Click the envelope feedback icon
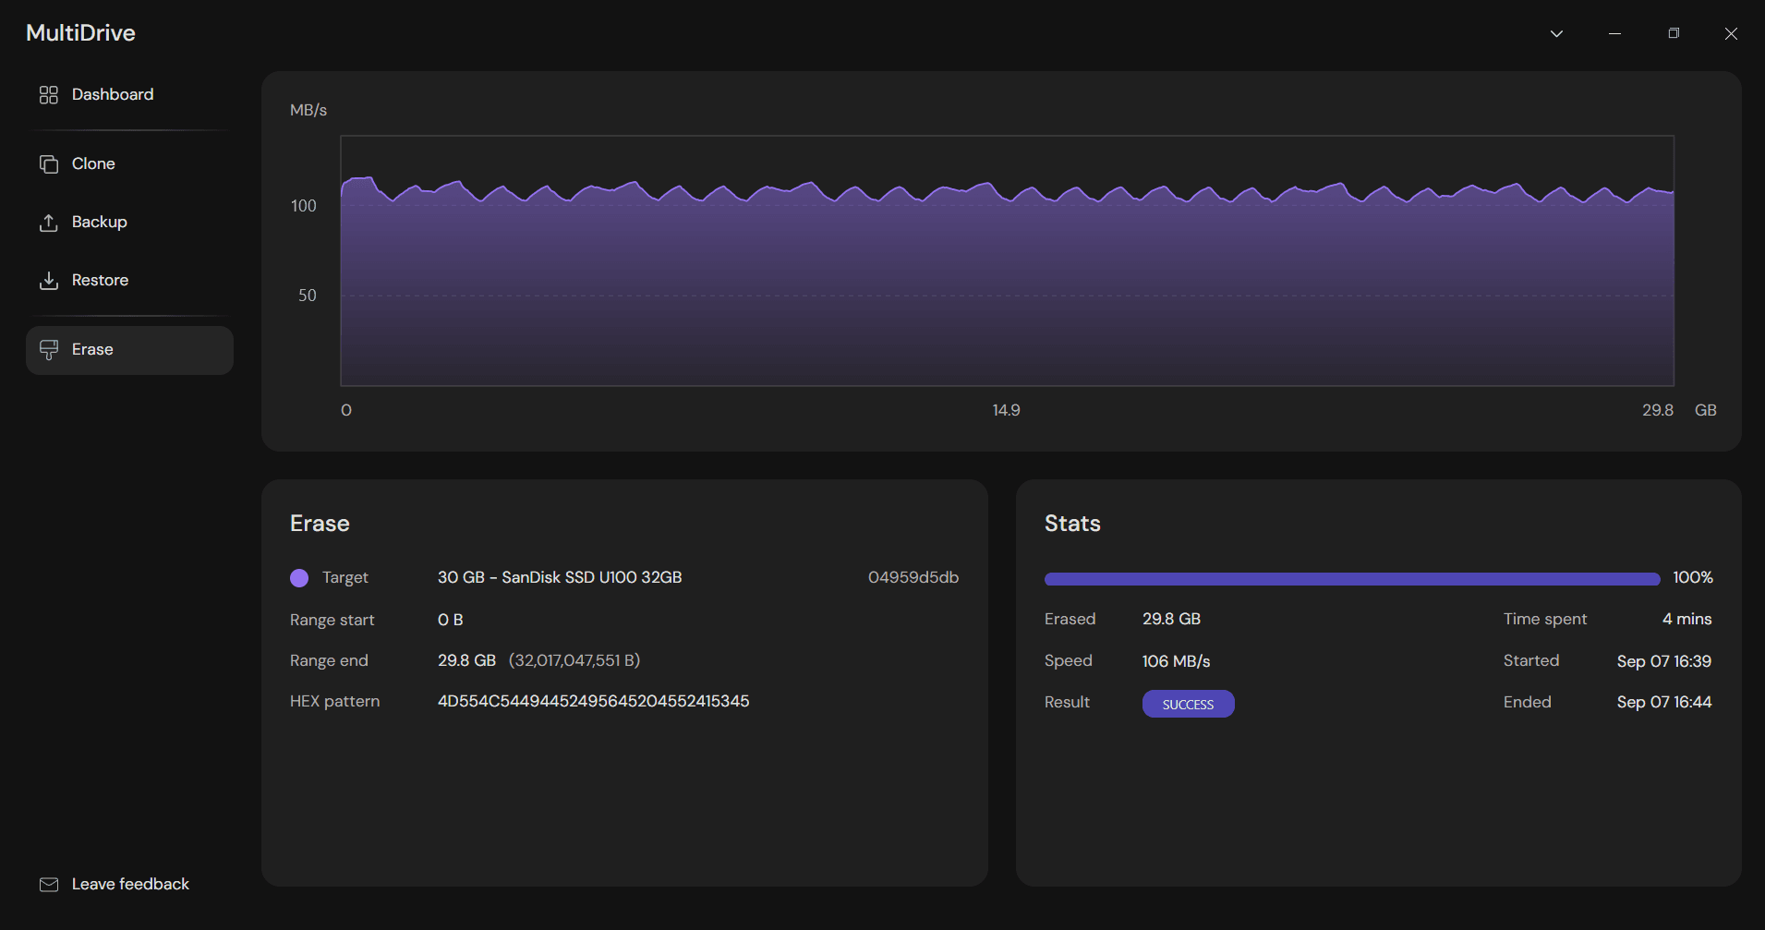Image resolution: width=1765 pixels, height=930 pixels. pyautogui.click(x=49, y=885)
